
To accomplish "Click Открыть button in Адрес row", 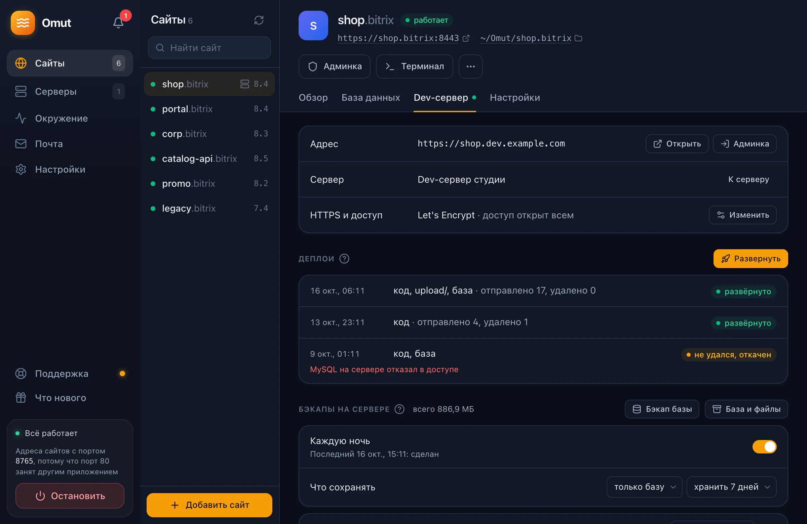I will point(677,144).
